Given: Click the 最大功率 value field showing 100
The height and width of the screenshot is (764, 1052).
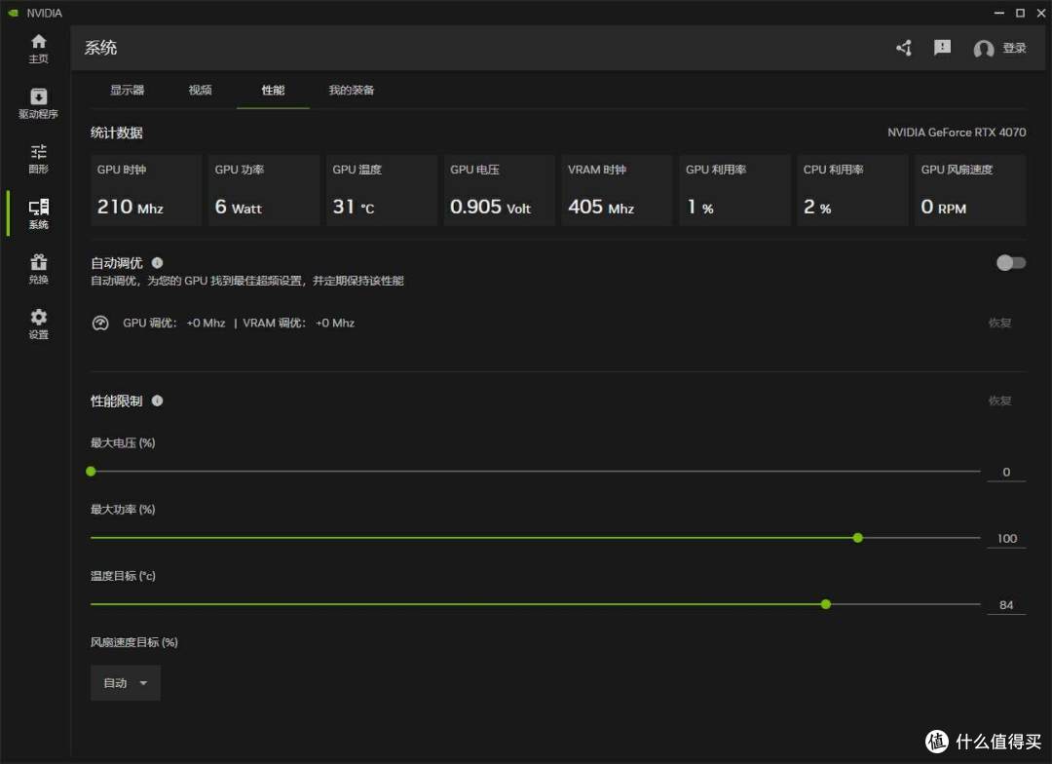Looking at the screenshot, I should tap(1005, 539).
